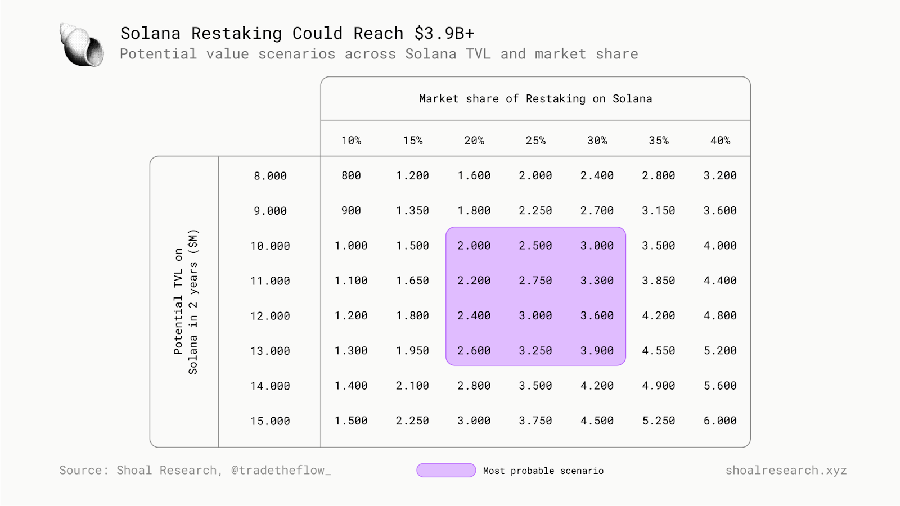Click the purple 'Most probable scenario' legend swatch
The image size is (900, 506).
(x=446, y=471)
